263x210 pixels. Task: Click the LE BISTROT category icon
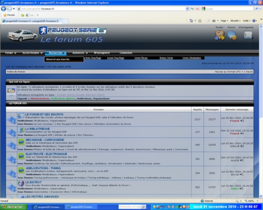[x=21, y=184]
